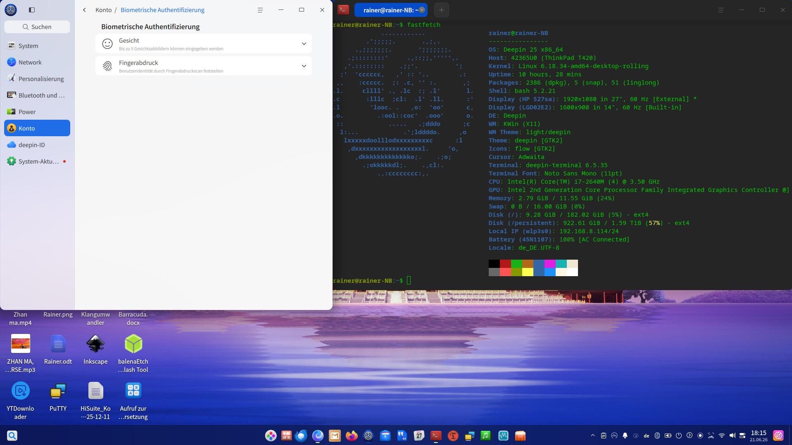Screen dimensions: 792x445
Task: Expand the Gesicht section chevron
Action: [304, 44]
